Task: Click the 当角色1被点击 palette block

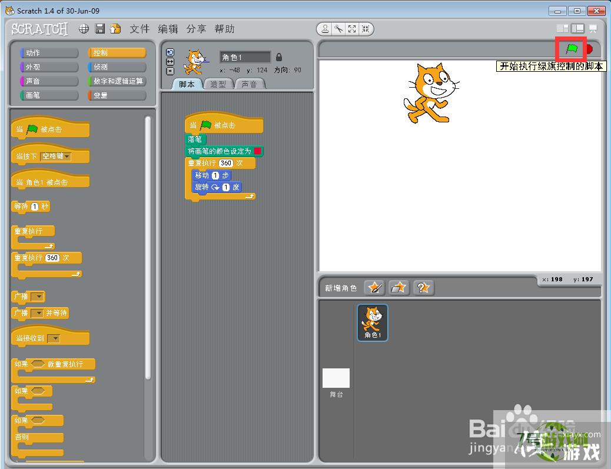Action: 50,179
